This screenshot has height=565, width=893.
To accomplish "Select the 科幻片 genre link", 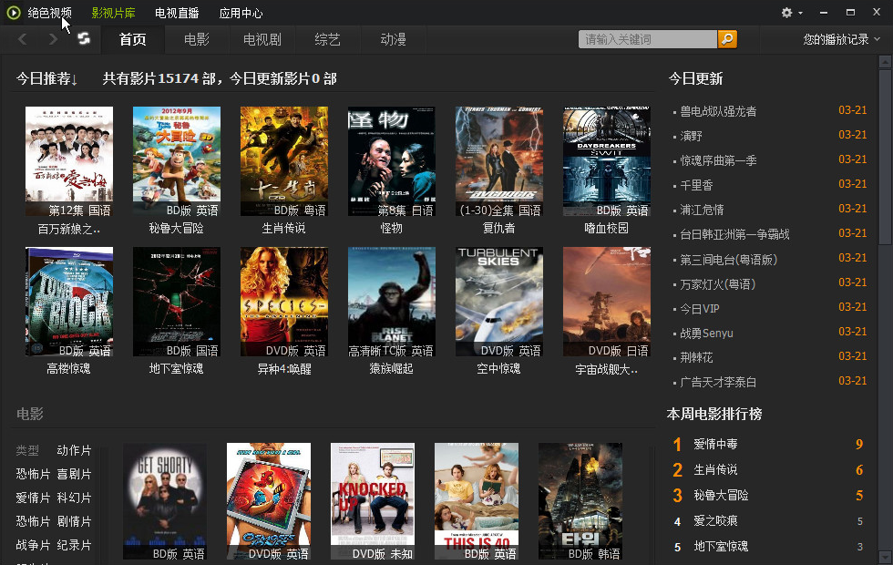I will (74, 498).
